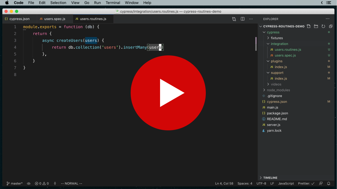Open the Run menu

click(97, 3)
